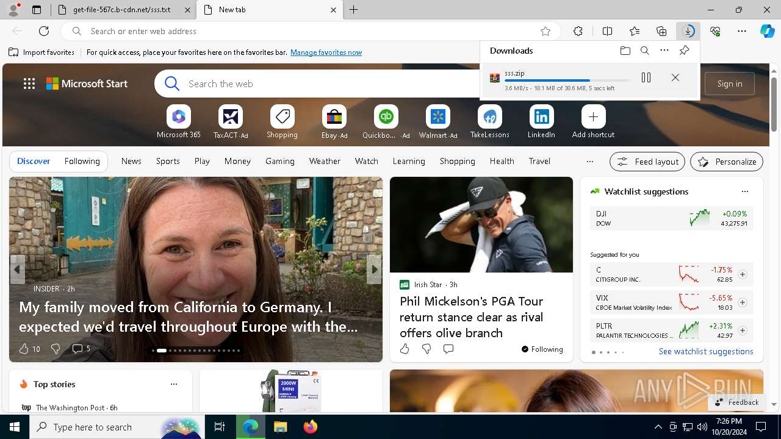This screenshot has height=439, width=781.
Task: Add this page to favorites star
Action: click(545, 31)
